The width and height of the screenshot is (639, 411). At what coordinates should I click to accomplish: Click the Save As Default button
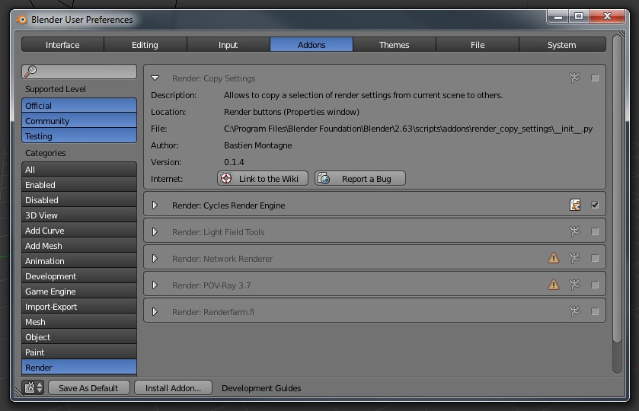coord(89,387)
